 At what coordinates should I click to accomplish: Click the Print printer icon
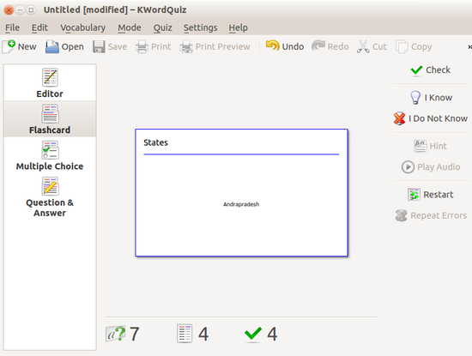coord(142,46)
